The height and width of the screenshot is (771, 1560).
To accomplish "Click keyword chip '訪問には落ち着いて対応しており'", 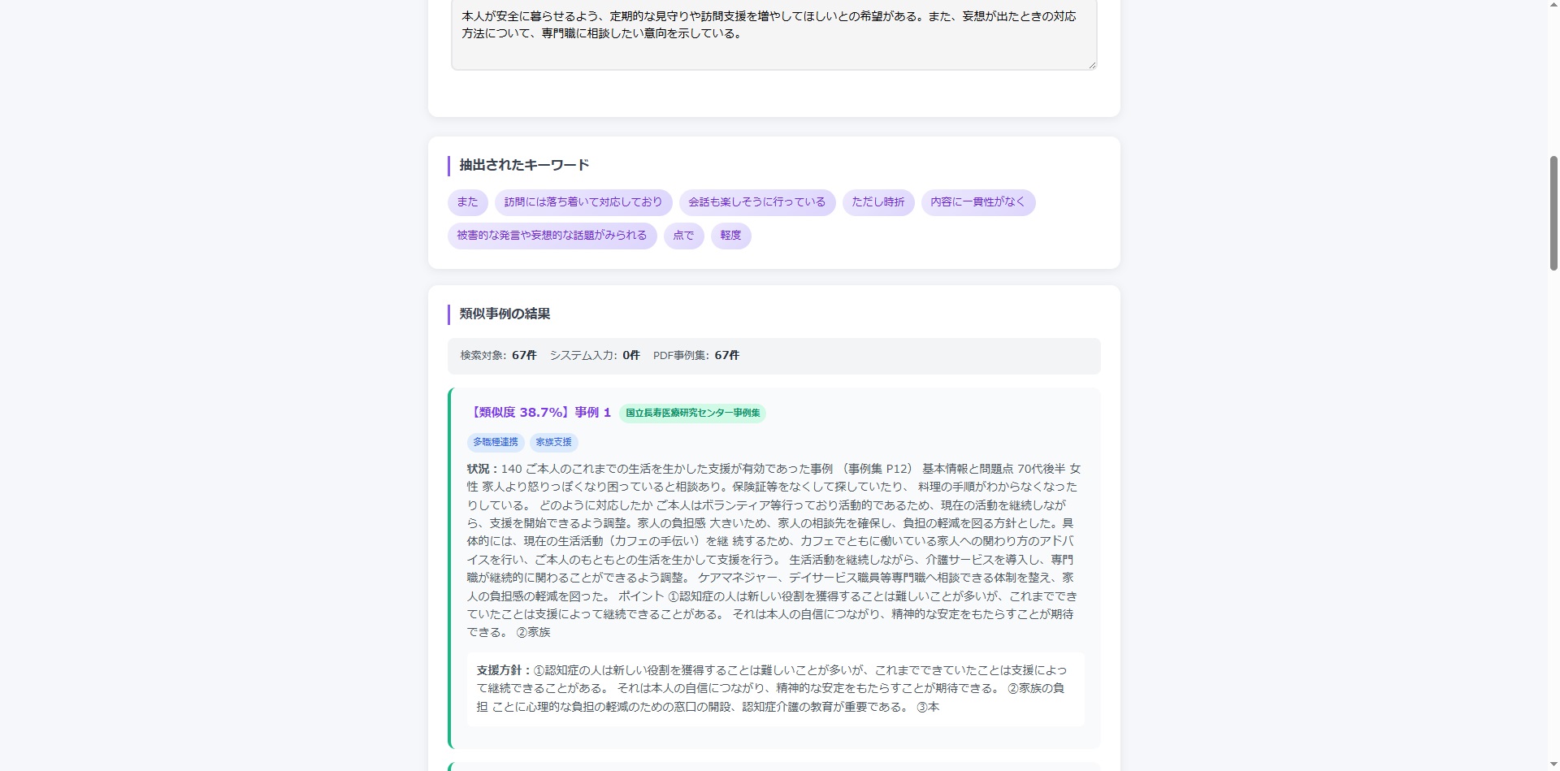I will pos(583,202).
